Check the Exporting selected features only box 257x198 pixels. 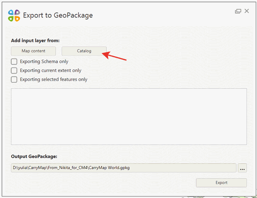tap(14, 79)
